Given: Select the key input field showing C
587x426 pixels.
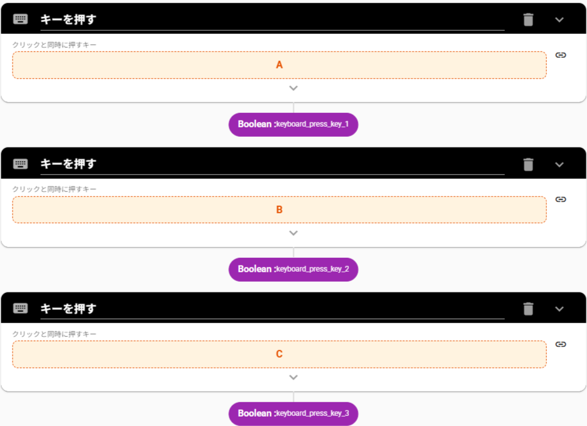Looking at the screenshot, I should click(x=279, y=354).
